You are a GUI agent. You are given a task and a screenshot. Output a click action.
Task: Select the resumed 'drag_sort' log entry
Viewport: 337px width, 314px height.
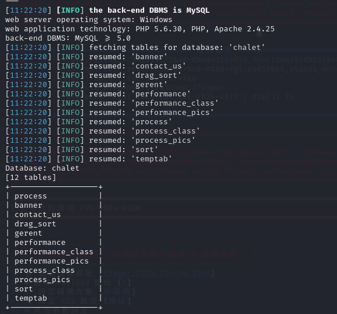(x=93, y=75)
